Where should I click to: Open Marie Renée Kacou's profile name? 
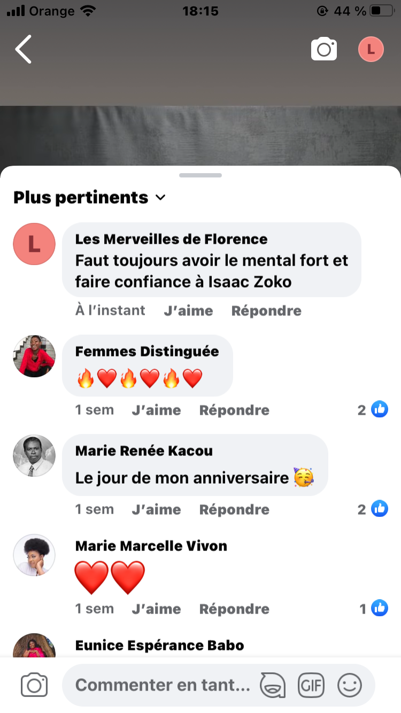144,451
